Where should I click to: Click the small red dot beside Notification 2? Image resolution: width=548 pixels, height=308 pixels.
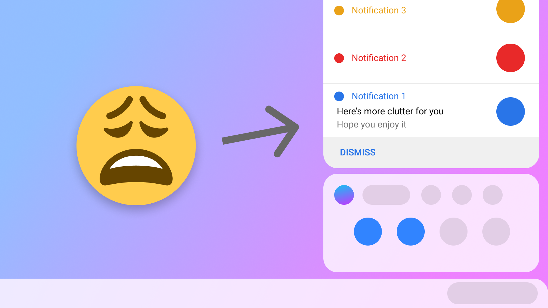(x=339, y=58)
